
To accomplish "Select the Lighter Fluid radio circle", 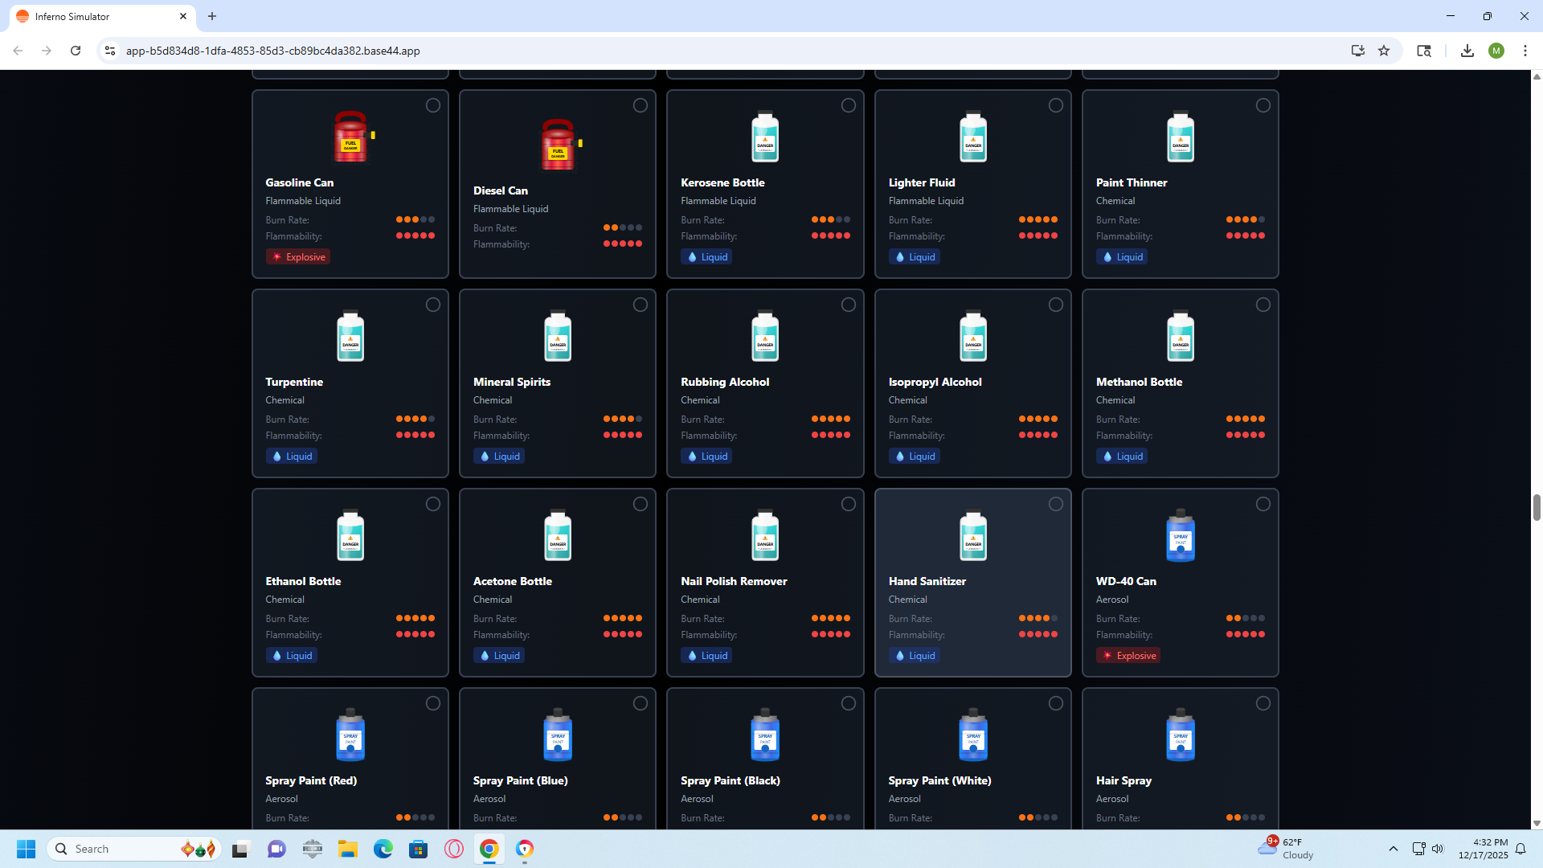I will (1055, 105).
